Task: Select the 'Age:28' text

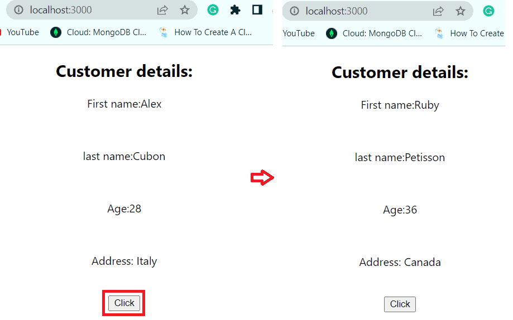Action: [124, 209]
